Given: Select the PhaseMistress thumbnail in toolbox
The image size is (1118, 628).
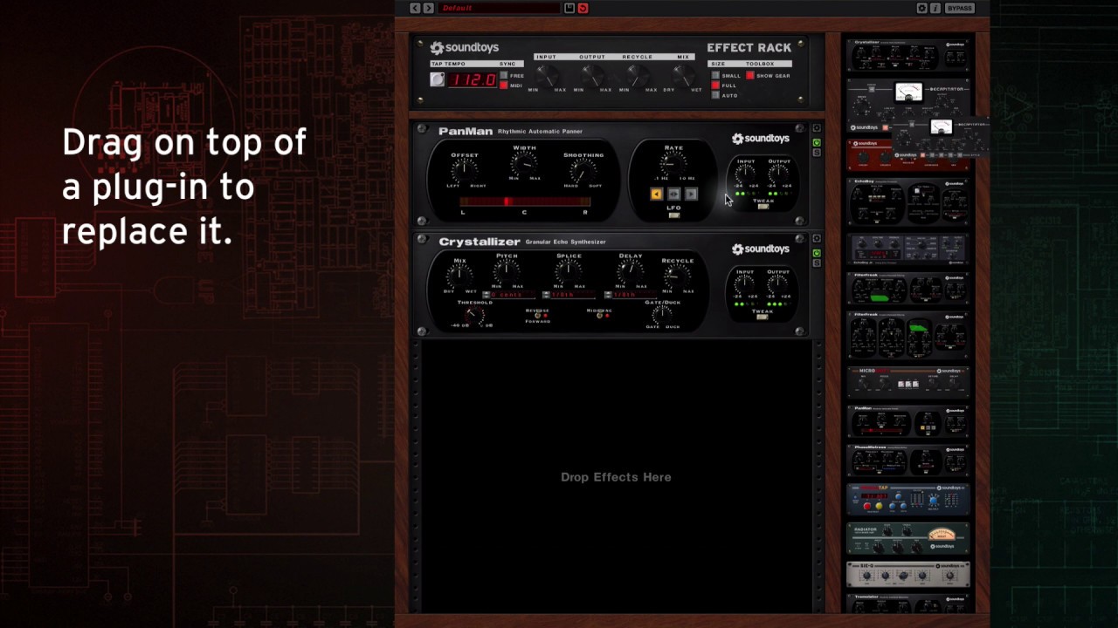Looking at the screenshot, I should click(x=908, y=460).
